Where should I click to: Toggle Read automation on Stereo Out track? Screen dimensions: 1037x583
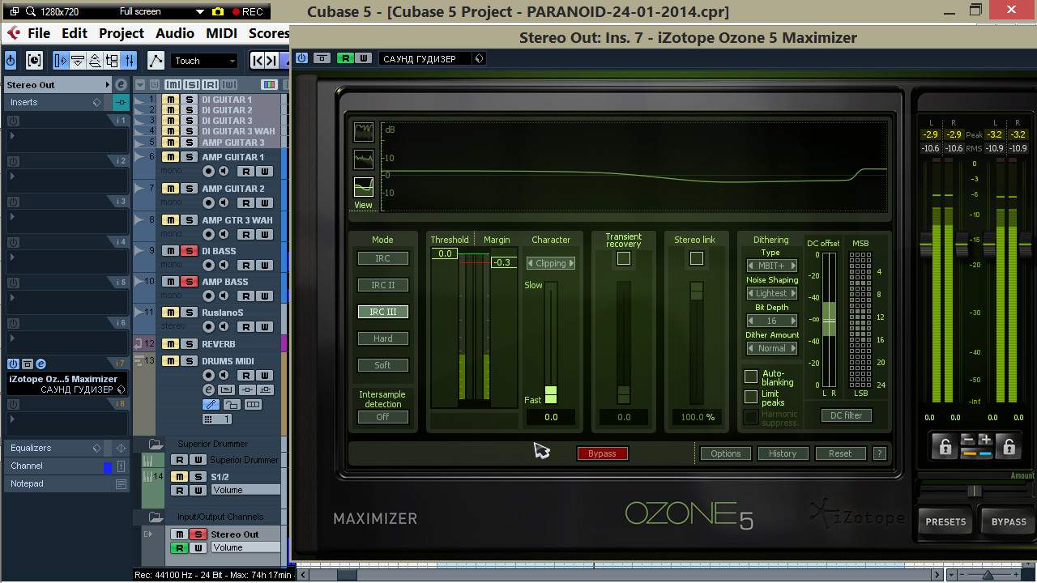(179, 548)
